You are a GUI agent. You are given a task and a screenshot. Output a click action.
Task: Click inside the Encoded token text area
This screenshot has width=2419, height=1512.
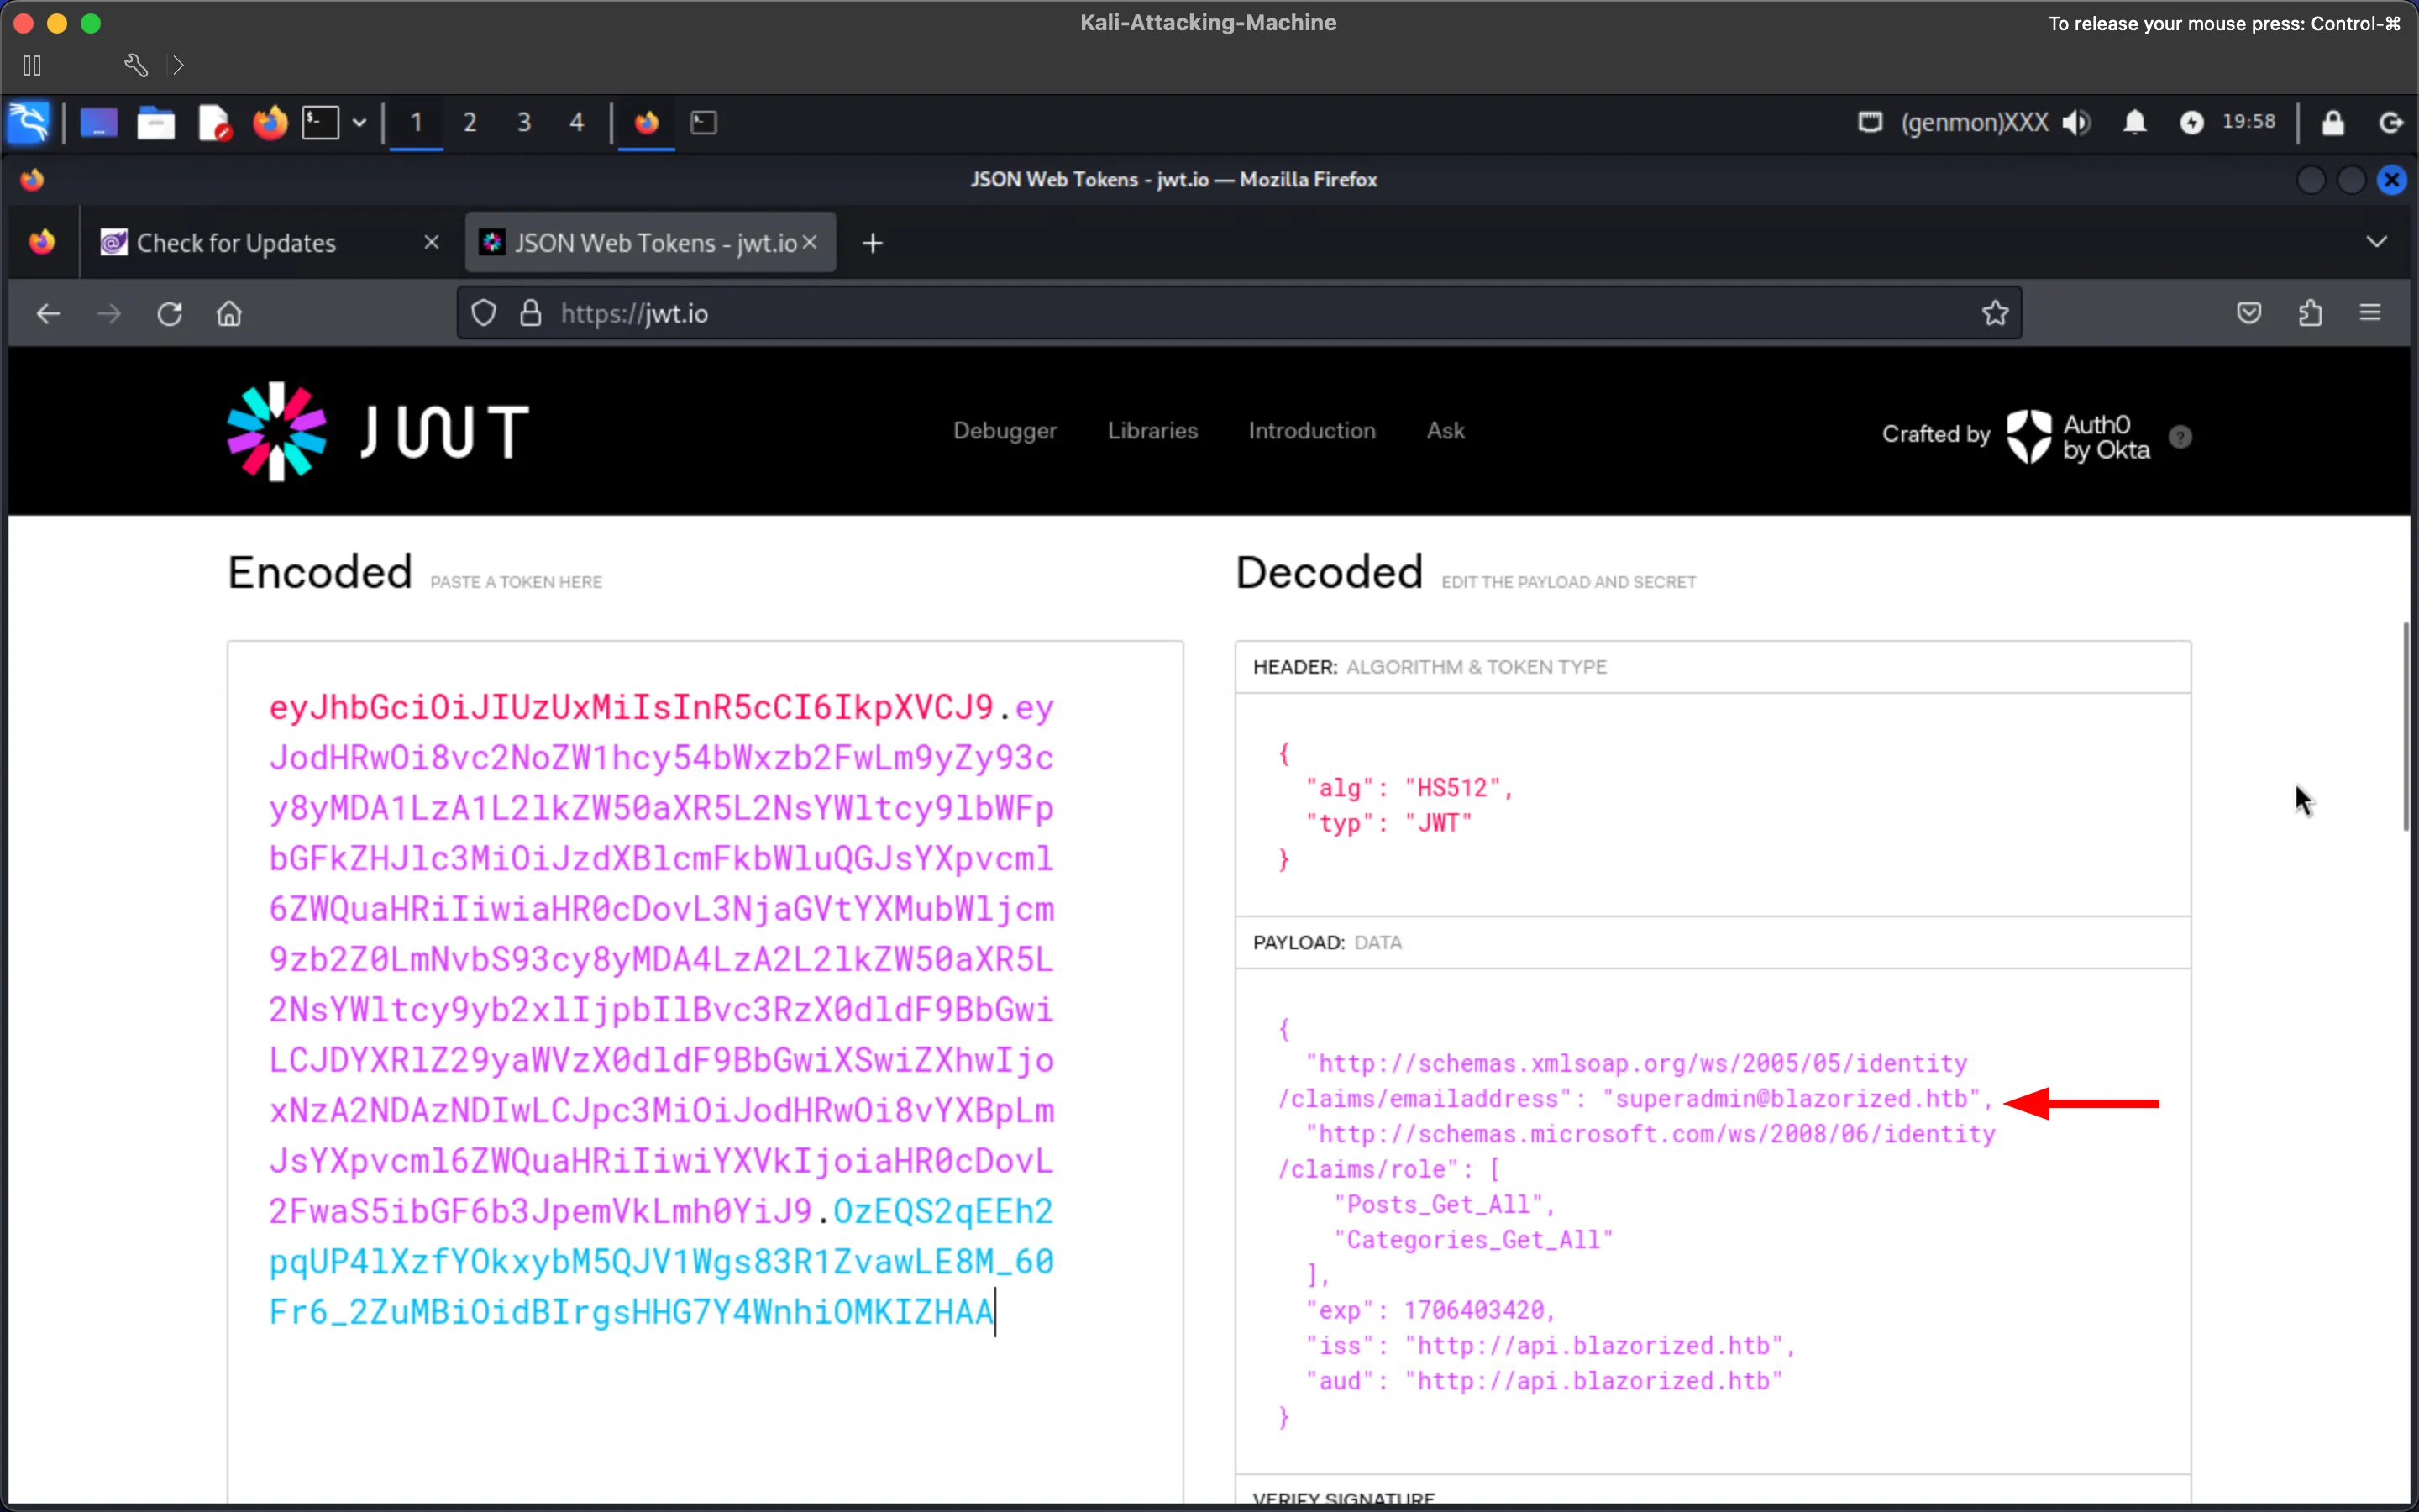point(705,1070)
